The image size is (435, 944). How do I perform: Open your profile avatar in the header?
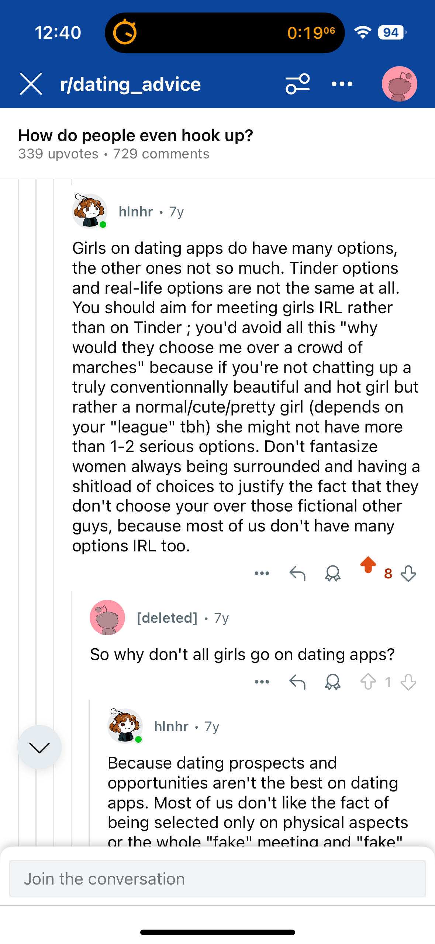click(x=399, y=84)
